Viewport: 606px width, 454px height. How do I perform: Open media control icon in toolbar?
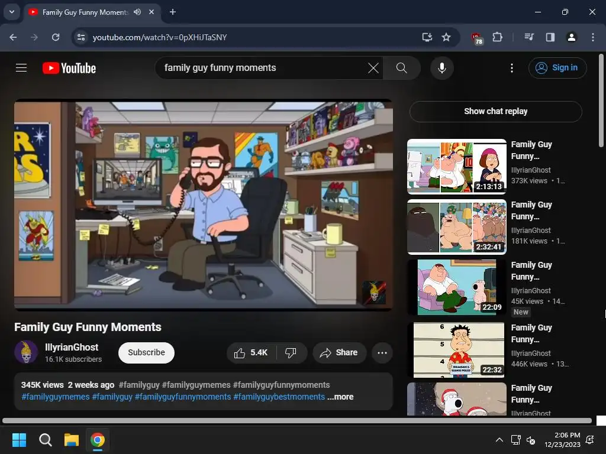point(529,37)
